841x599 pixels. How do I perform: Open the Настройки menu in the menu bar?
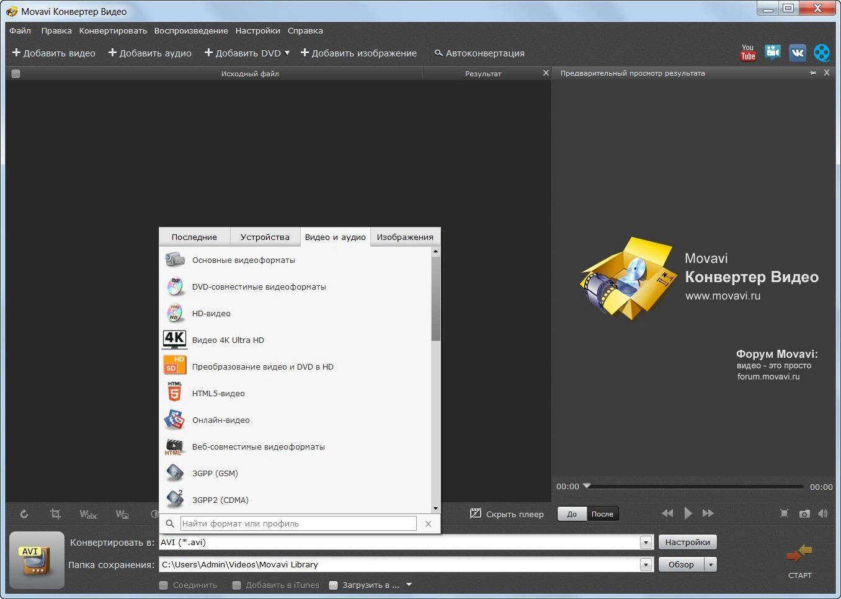tap(257, 30)
